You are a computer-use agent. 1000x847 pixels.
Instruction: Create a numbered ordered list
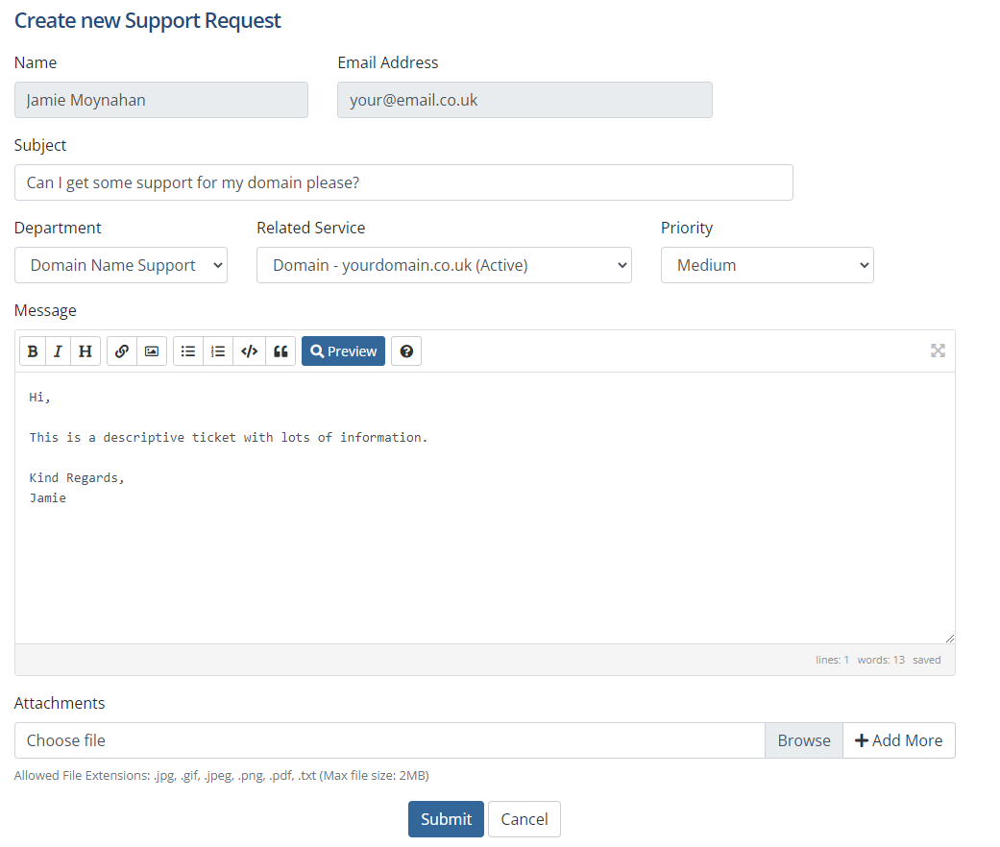[x=218, y=351]
